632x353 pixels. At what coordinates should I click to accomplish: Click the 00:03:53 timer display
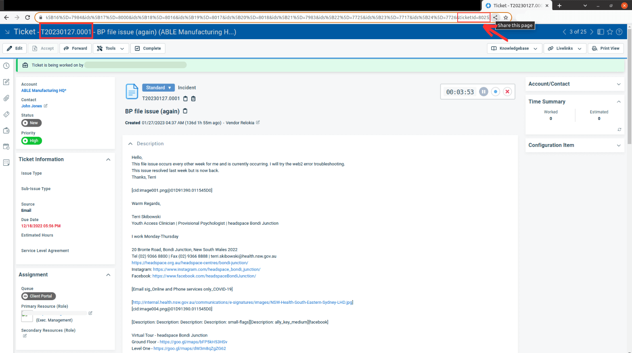[x=460, y=92]
